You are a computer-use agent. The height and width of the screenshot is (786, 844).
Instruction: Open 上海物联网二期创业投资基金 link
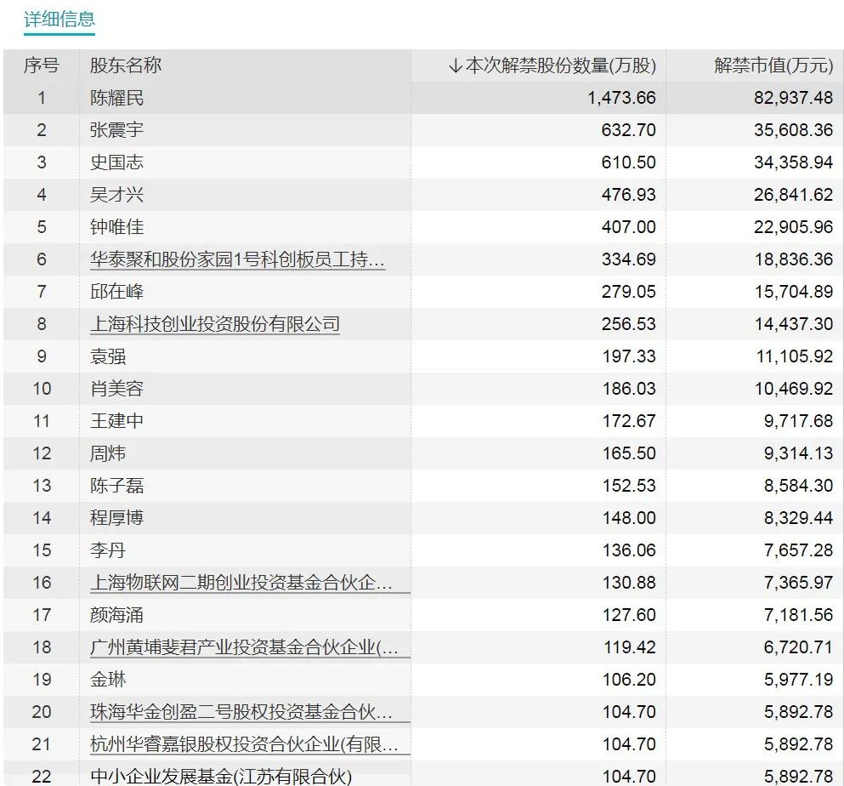point(241,583)
